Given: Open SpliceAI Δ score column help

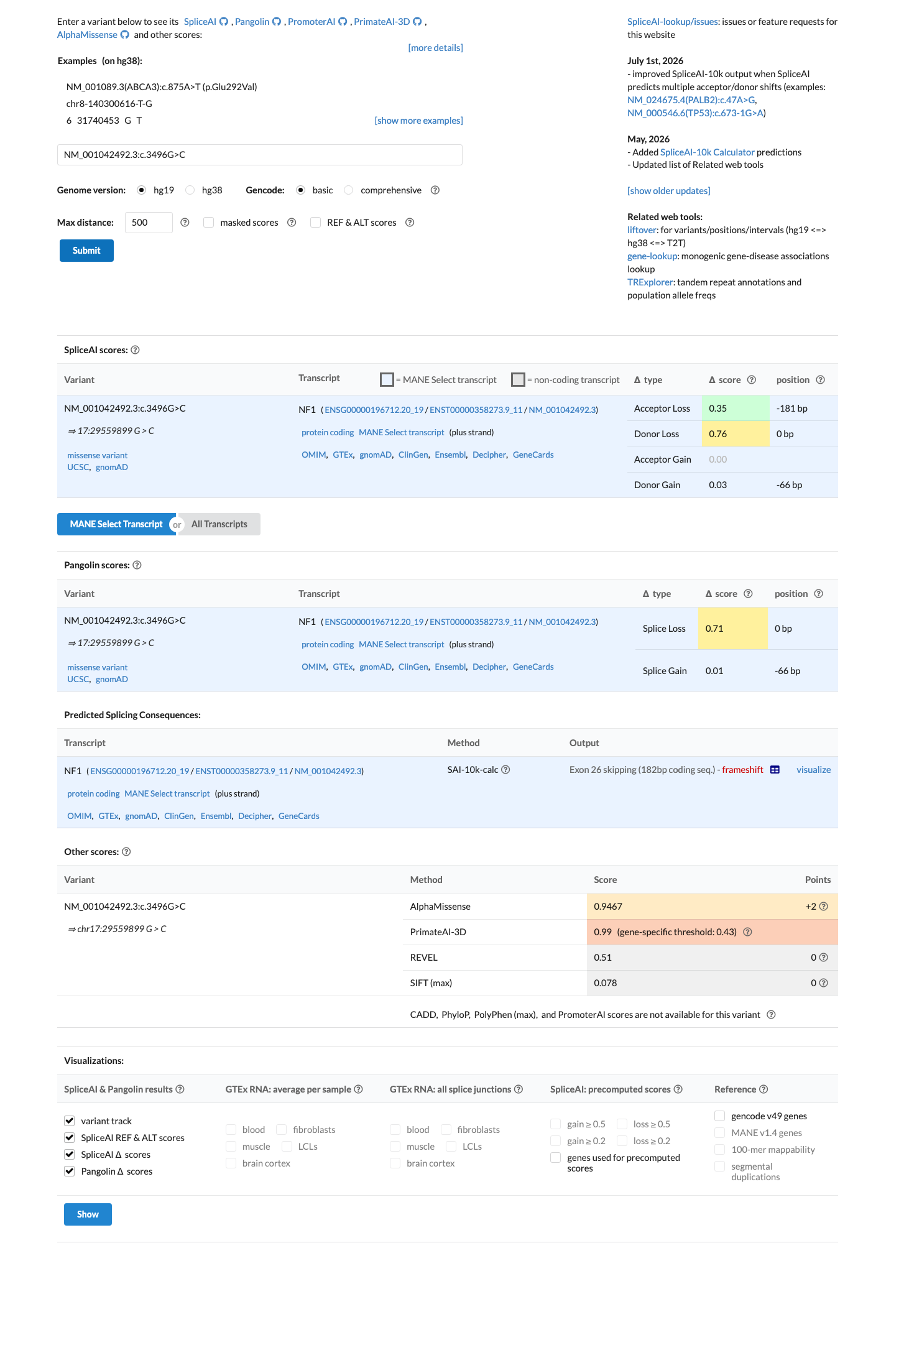Looking at the screenshot, I should coord(752,380).
